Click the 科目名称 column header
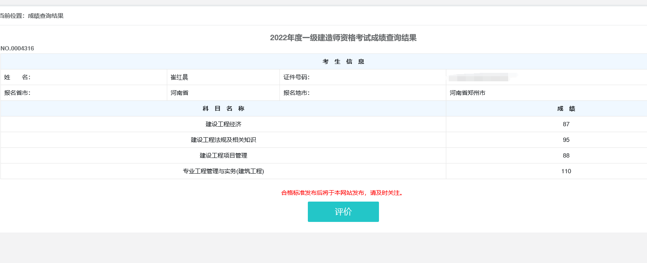This screenshot has width=647, height=263. point(223,108)
